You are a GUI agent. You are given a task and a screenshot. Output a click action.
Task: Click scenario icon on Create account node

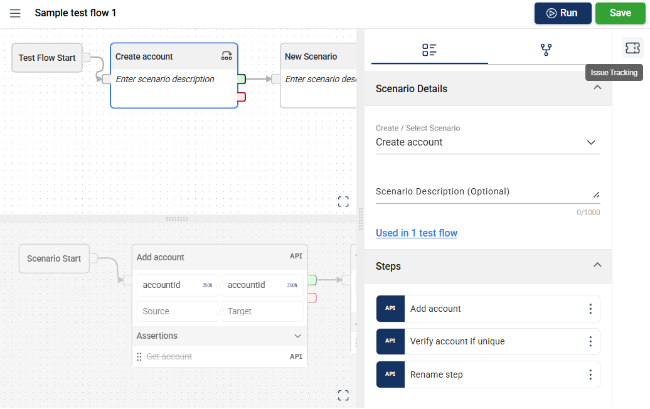pos(226,56)
